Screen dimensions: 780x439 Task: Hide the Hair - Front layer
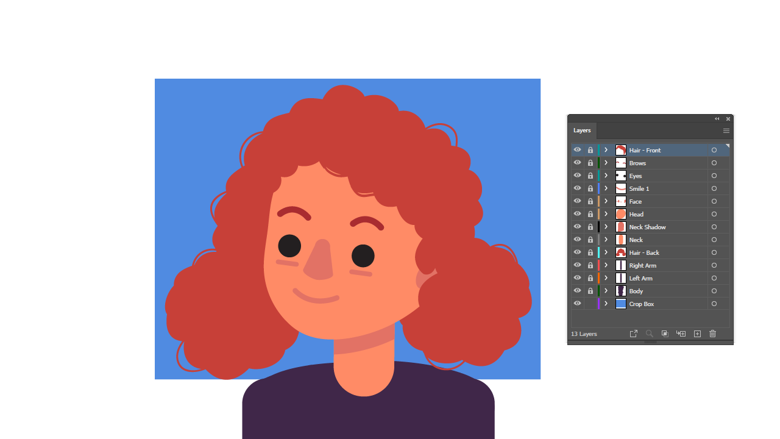point(577,150)
